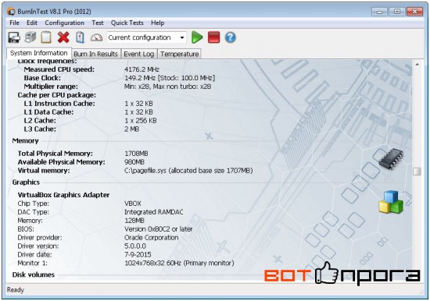Click the vertical scrollbar thumb
Viewport: 430px width, 301px height.
(x=417, y=172)
